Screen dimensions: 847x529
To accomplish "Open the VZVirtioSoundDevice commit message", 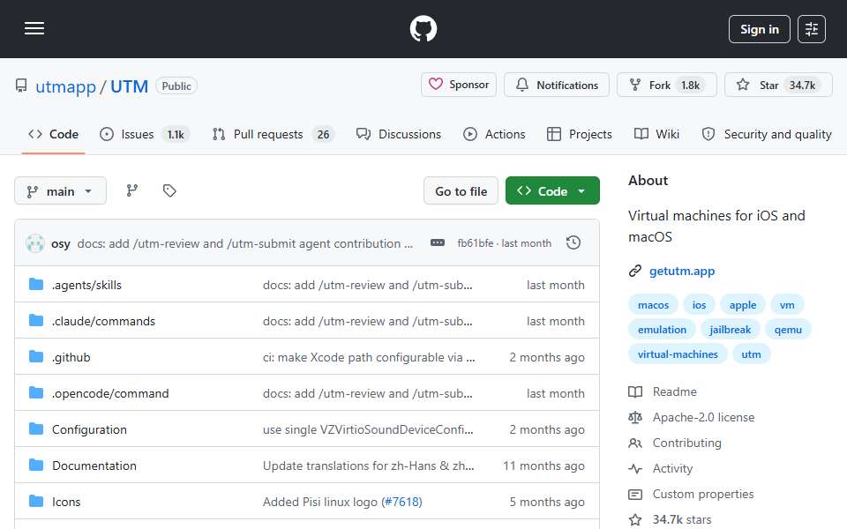I will [x=368, y=429].
